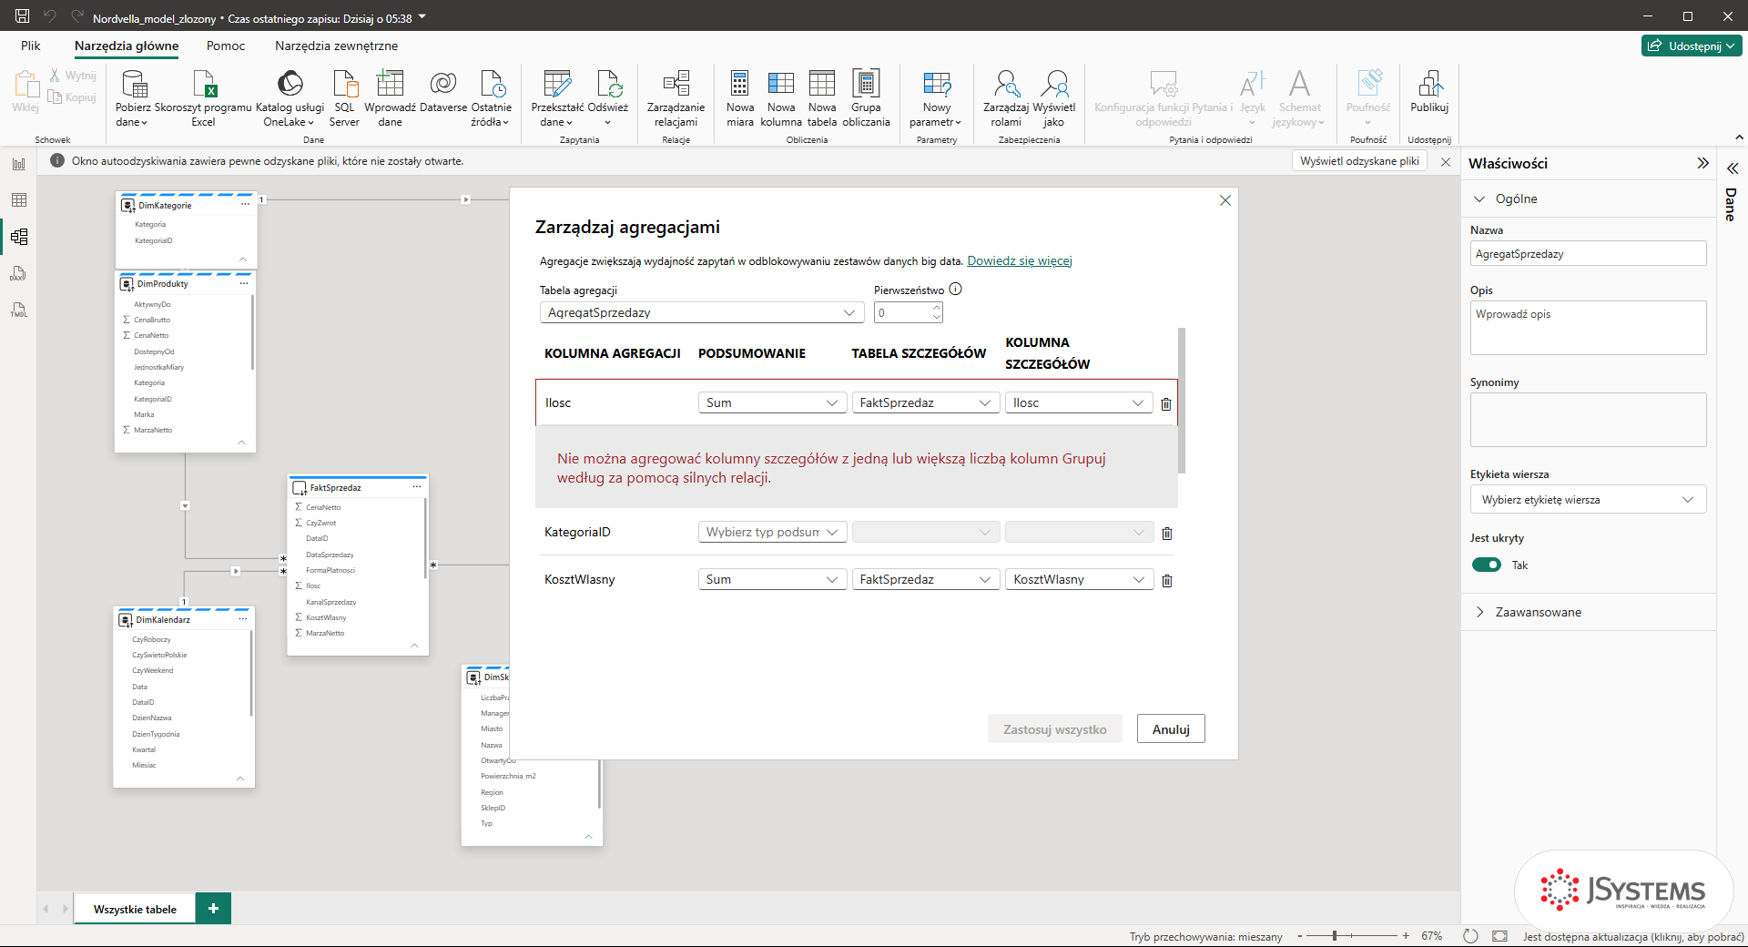The height and width of the screenshot is (947, 1748).
Task: Open Narzędzia zewnętrzne tab
Action: (336, 46)
